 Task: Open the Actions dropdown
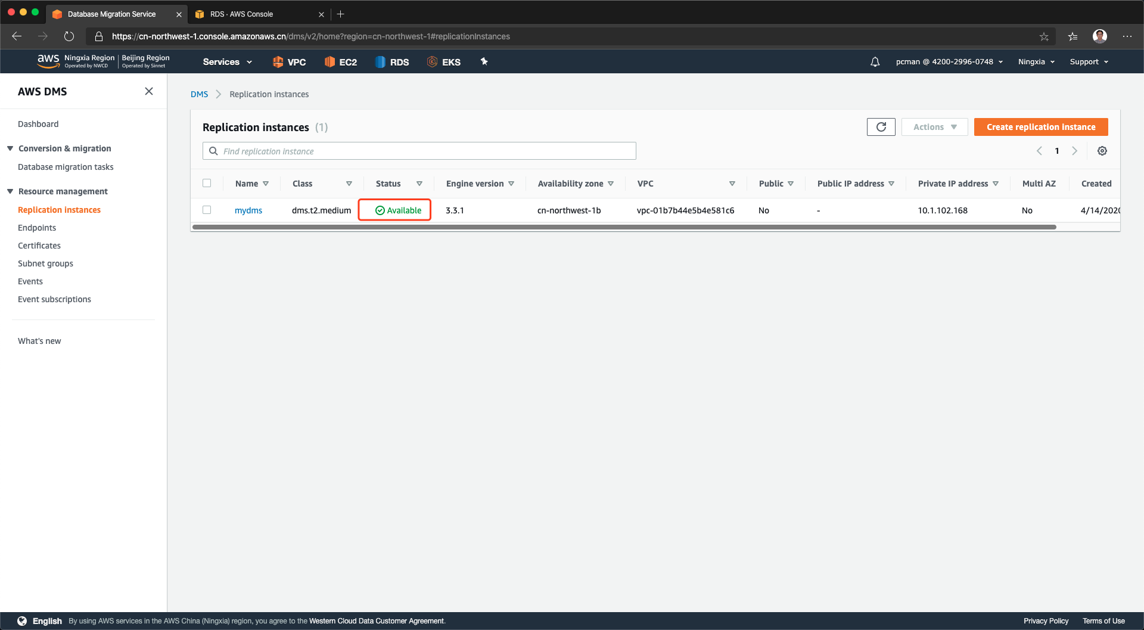934,127
